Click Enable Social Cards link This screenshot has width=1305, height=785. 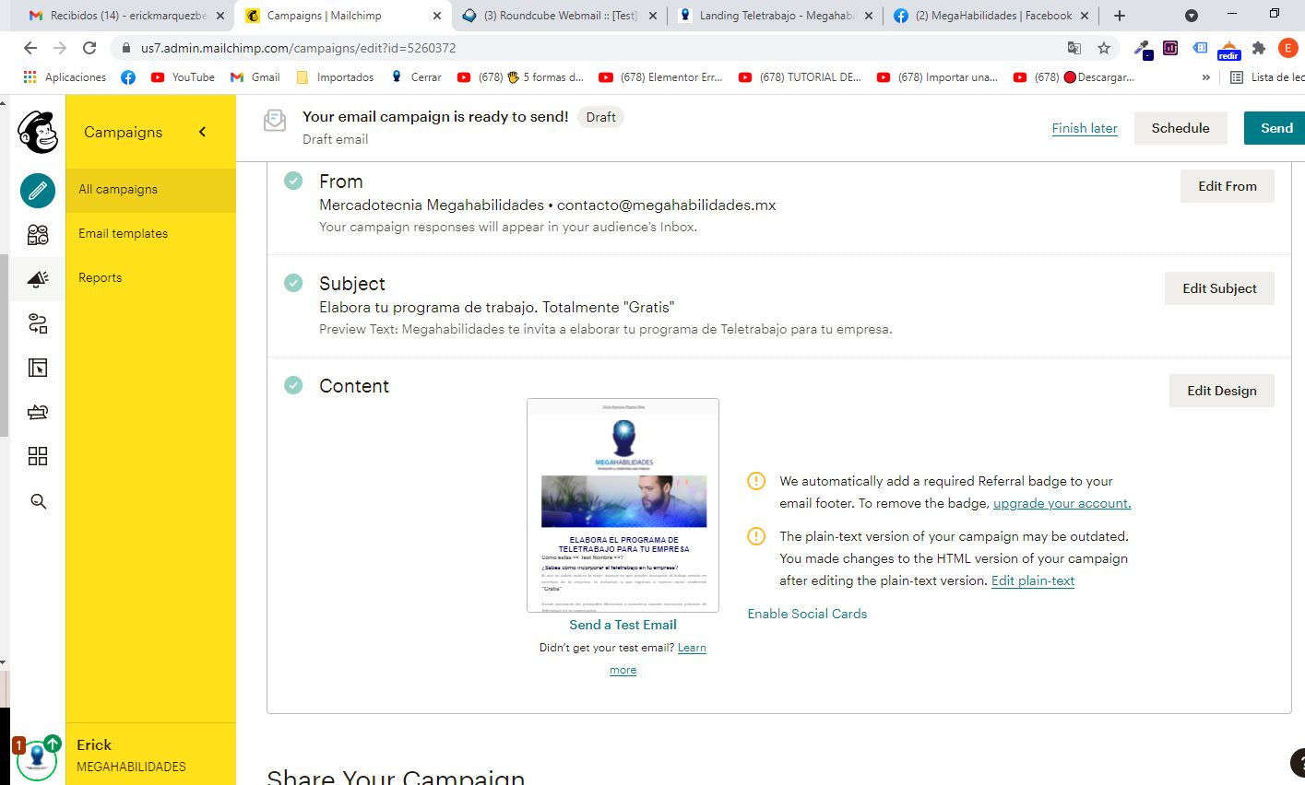(807, 614)
